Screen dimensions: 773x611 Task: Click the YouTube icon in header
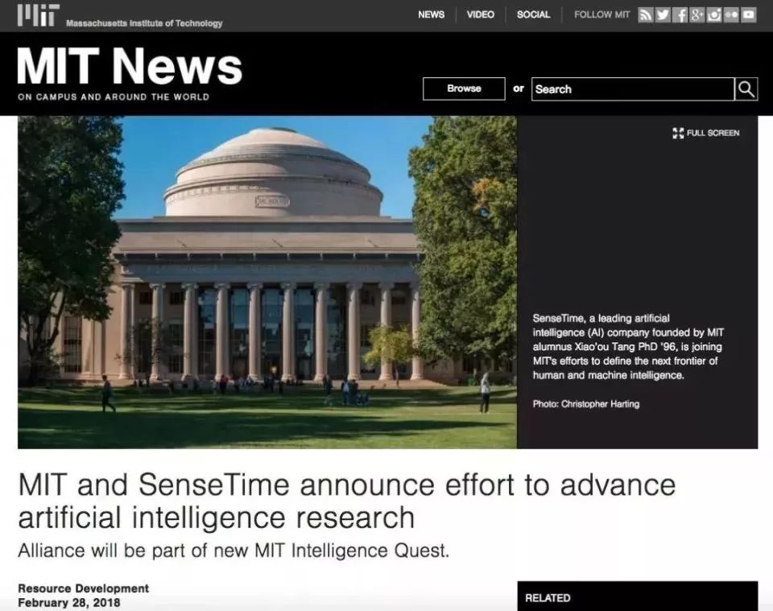point(749,14)
